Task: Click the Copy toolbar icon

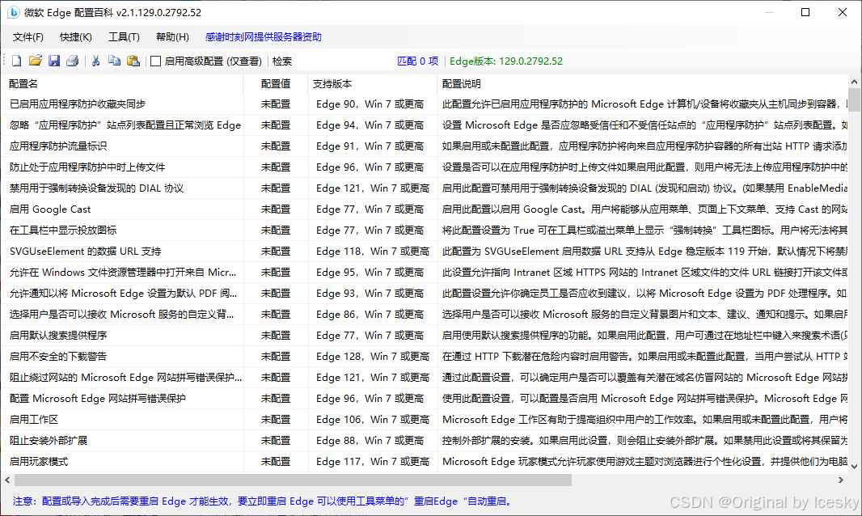Action: [114, 61]
